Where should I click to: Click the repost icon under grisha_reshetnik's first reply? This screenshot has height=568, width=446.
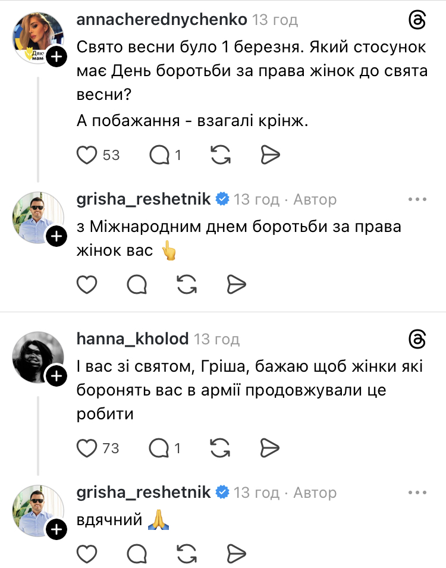click(x=186, y=284)
